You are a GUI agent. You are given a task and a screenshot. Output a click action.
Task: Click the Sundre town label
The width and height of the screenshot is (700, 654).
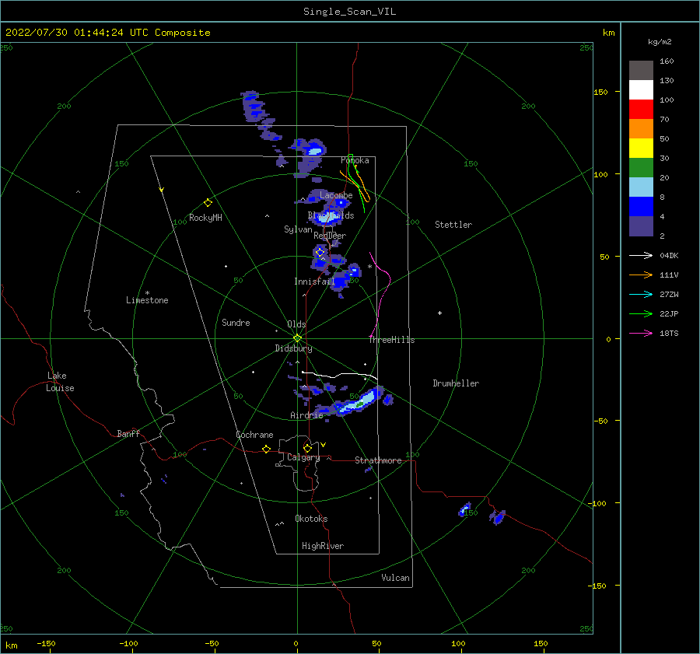(x=236, y=322)
